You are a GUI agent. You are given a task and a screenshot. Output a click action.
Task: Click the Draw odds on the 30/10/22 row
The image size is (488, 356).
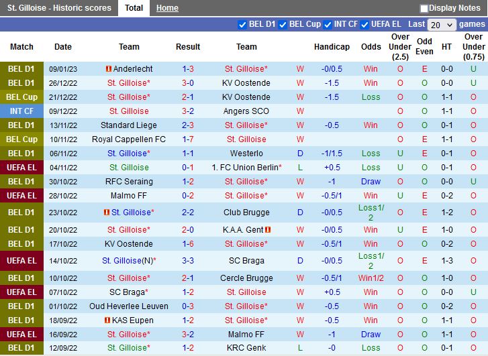371,181
